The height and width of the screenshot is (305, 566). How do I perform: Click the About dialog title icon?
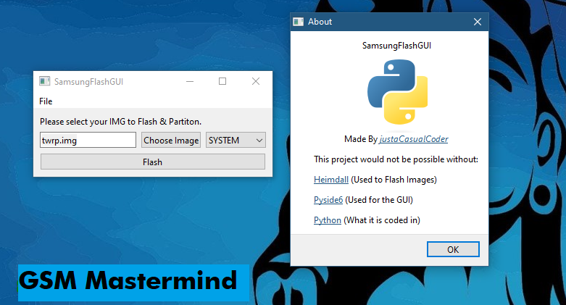(x=298, y=22)
